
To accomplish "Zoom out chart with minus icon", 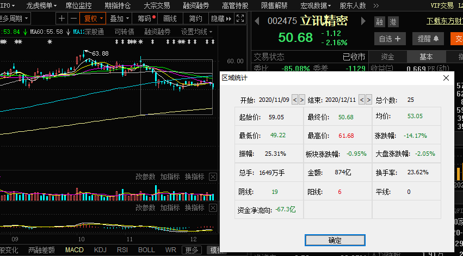I will point(73,19).
